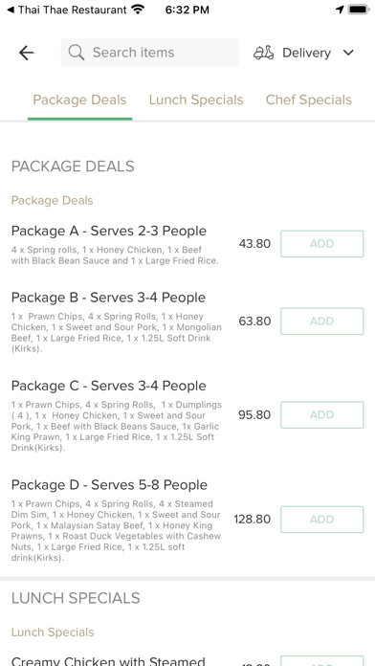Tap the Wi-Fi icon in status bar
The image size is (375, 666).
[x=138, y=9]
